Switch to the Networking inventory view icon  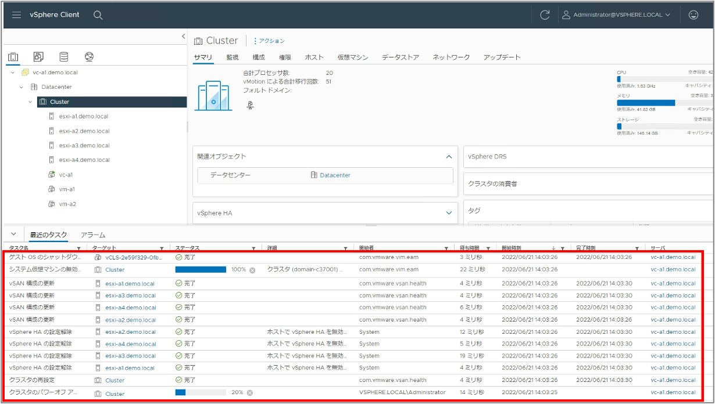(89, 57)
